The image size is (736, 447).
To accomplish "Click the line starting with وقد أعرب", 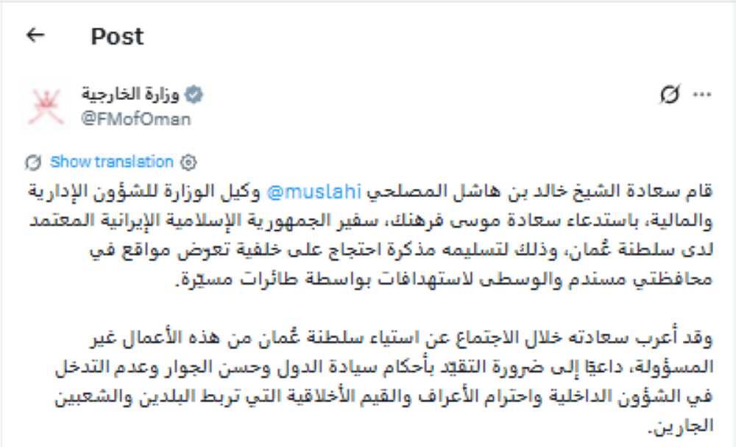I will point(401,337).
